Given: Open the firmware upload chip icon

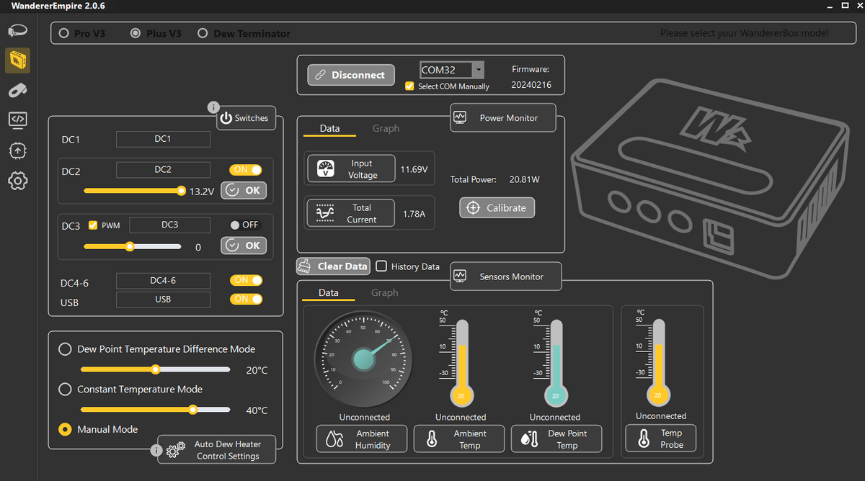Looking at the screenshot, I should point(17,150).
